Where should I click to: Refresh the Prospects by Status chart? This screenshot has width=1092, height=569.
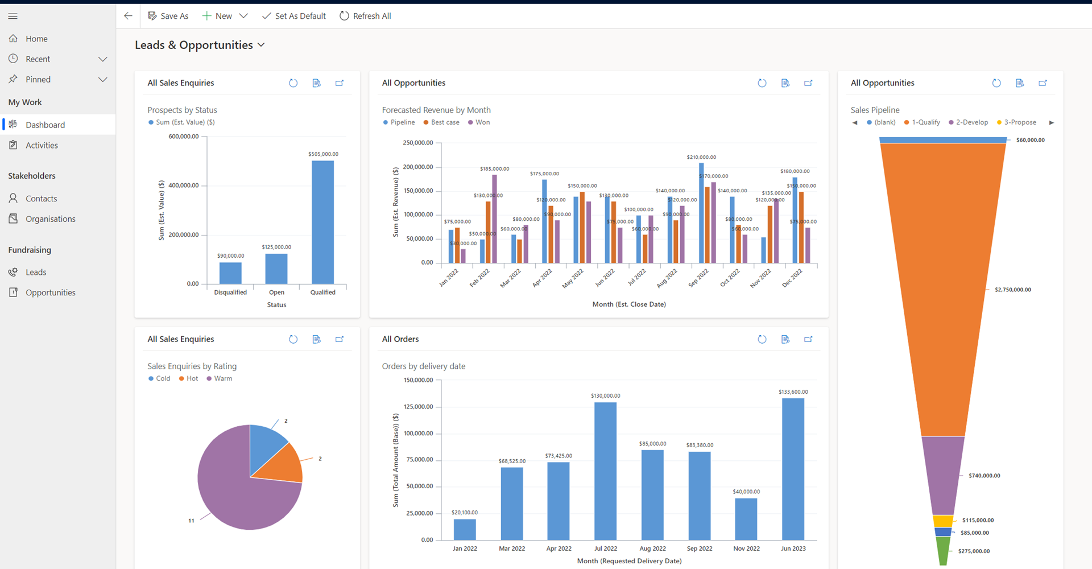pos(293,83)
